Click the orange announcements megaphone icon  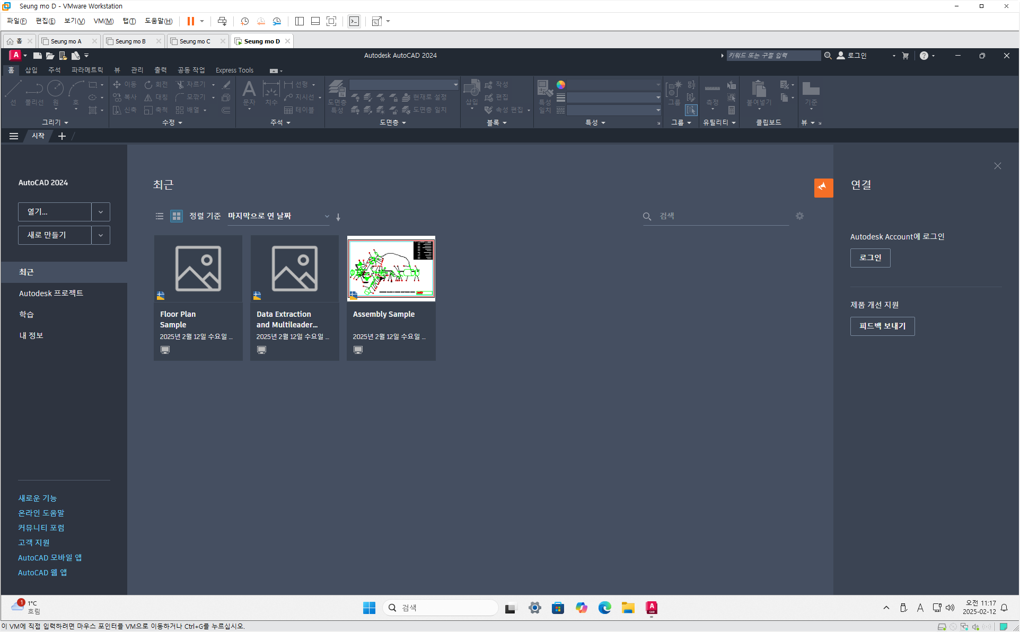[x=823, y=187]
